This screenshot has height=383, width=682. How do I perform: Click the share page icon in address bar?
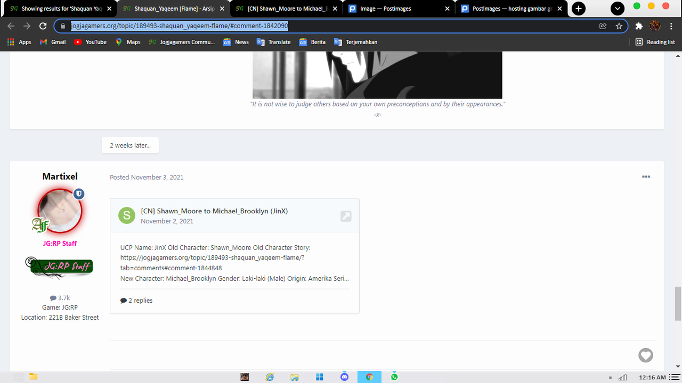pyautogui.click(x=603, y=26)
